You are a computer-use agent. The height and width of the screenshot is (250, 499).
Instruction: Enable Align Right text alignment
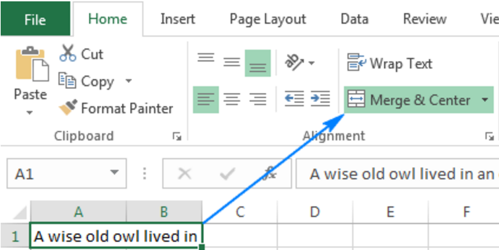point(258,99)
